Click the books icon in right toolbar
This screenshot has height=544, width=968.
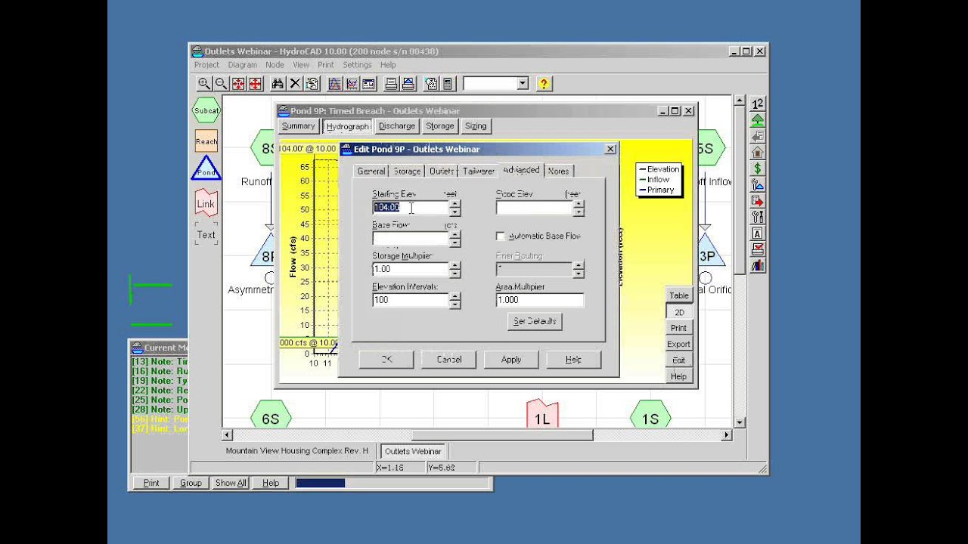click(x=758, y=265)
